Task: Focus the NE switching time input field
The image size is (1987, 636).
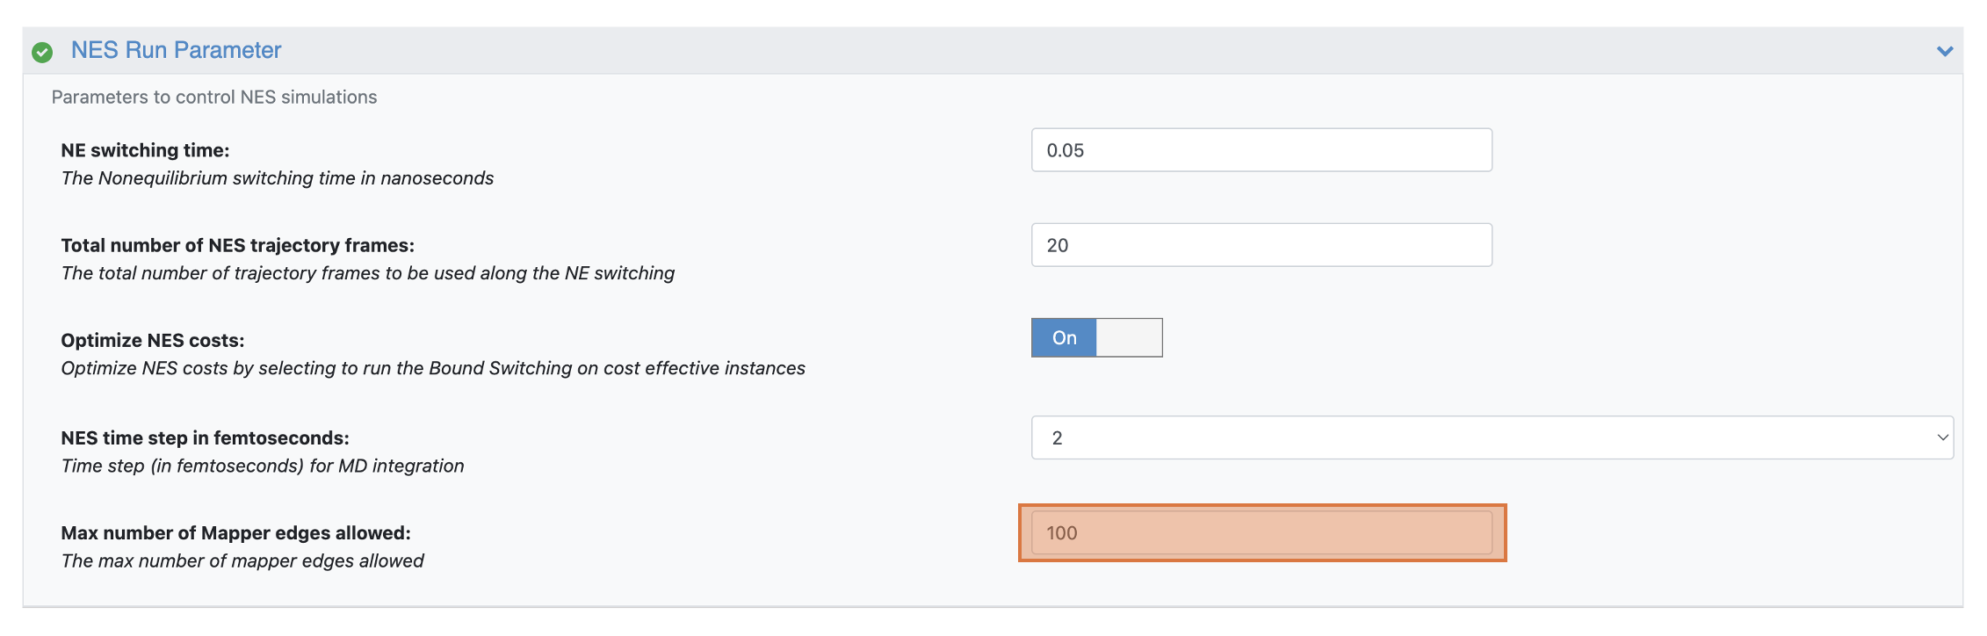Action: (1261, 150)
